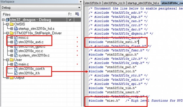
Task: Click the C file icon of misc.c
Action: click(x=16, y=38)
